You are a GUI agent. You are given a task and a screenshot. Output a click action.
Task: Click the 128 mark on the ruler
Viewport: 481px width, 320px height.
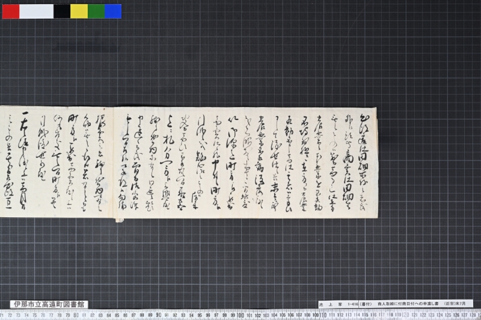tap(473, 315)
